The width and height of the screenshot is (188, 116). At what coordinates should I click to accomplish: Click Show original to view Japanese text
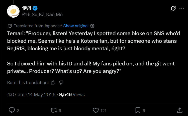point(76,26)
